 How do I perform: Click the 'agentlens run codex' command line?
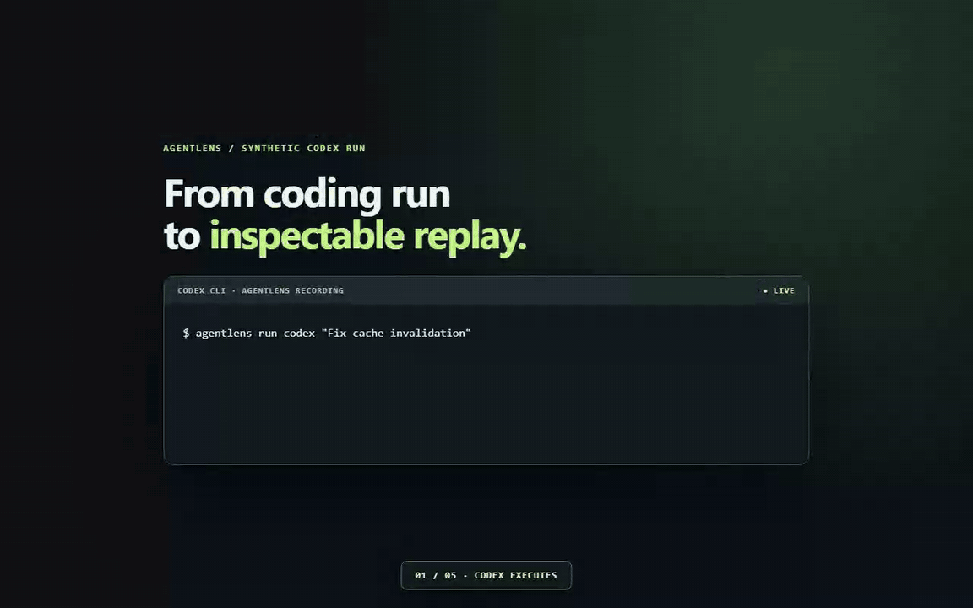pyautogui.click(x=327, y=334)
